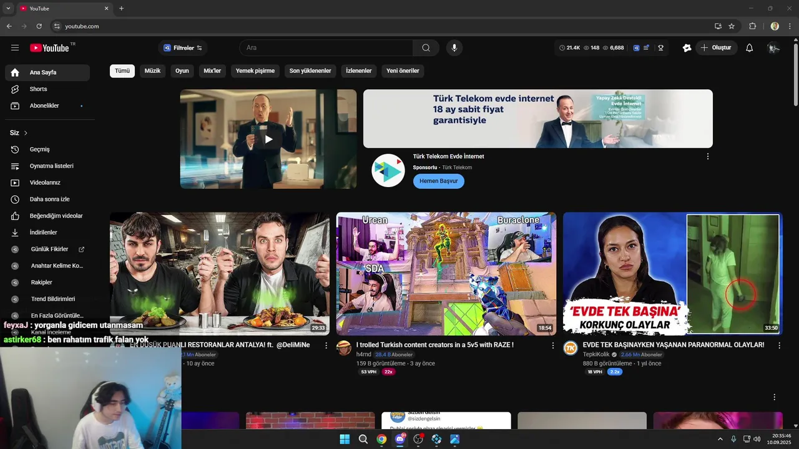Open vidIQ list menu in top bar
Viewport: 799px width, 449px height.
647,48
